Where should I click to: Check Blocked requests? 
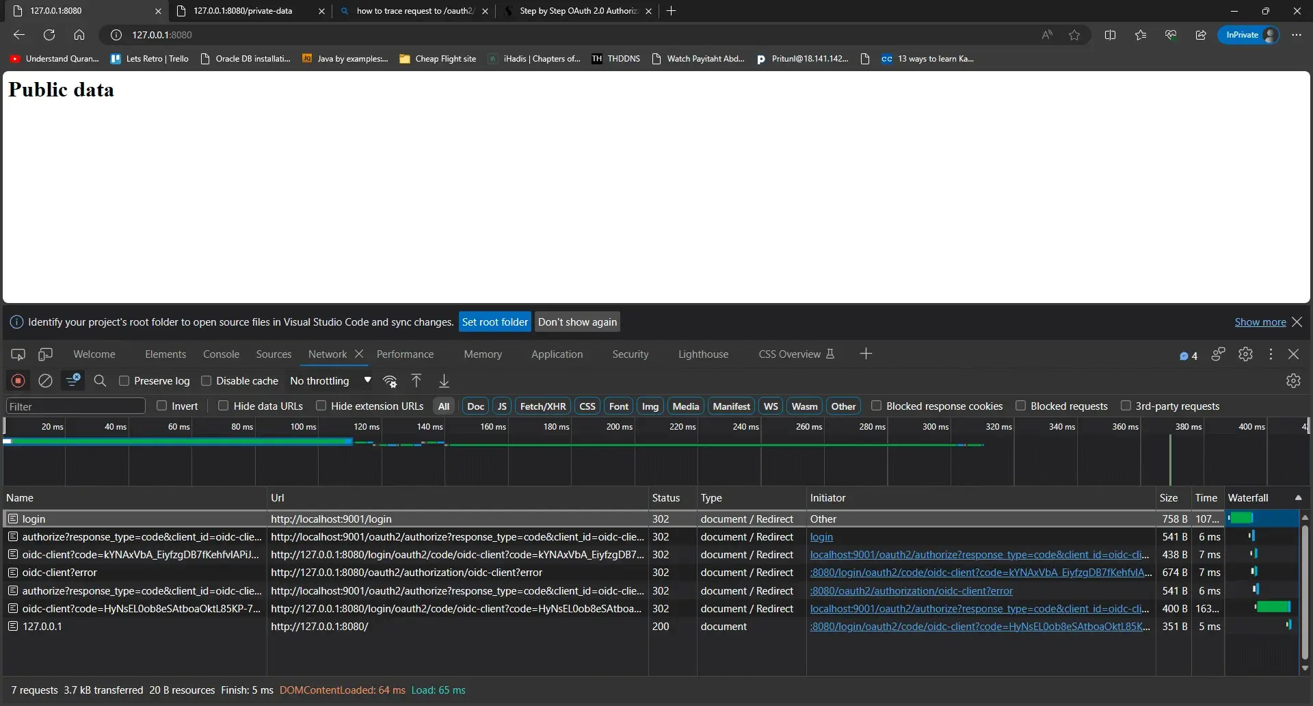point(1020,406)
